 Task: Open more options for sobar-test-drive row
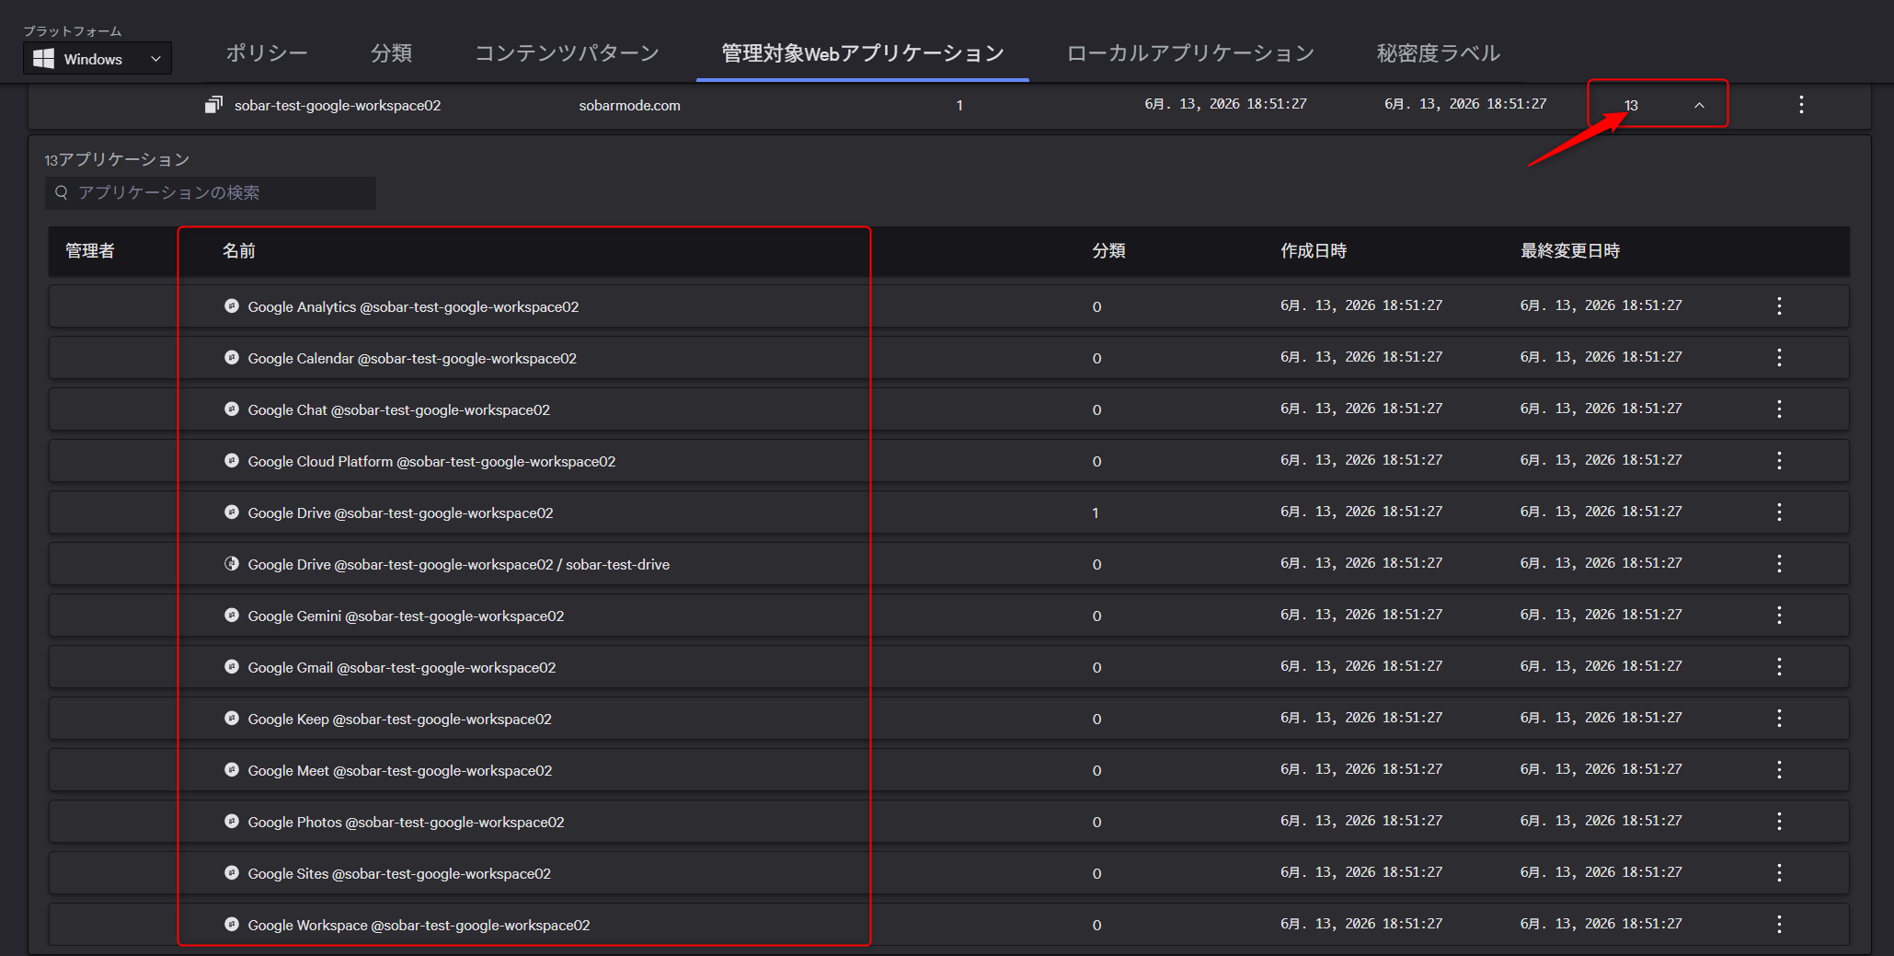1779,564
